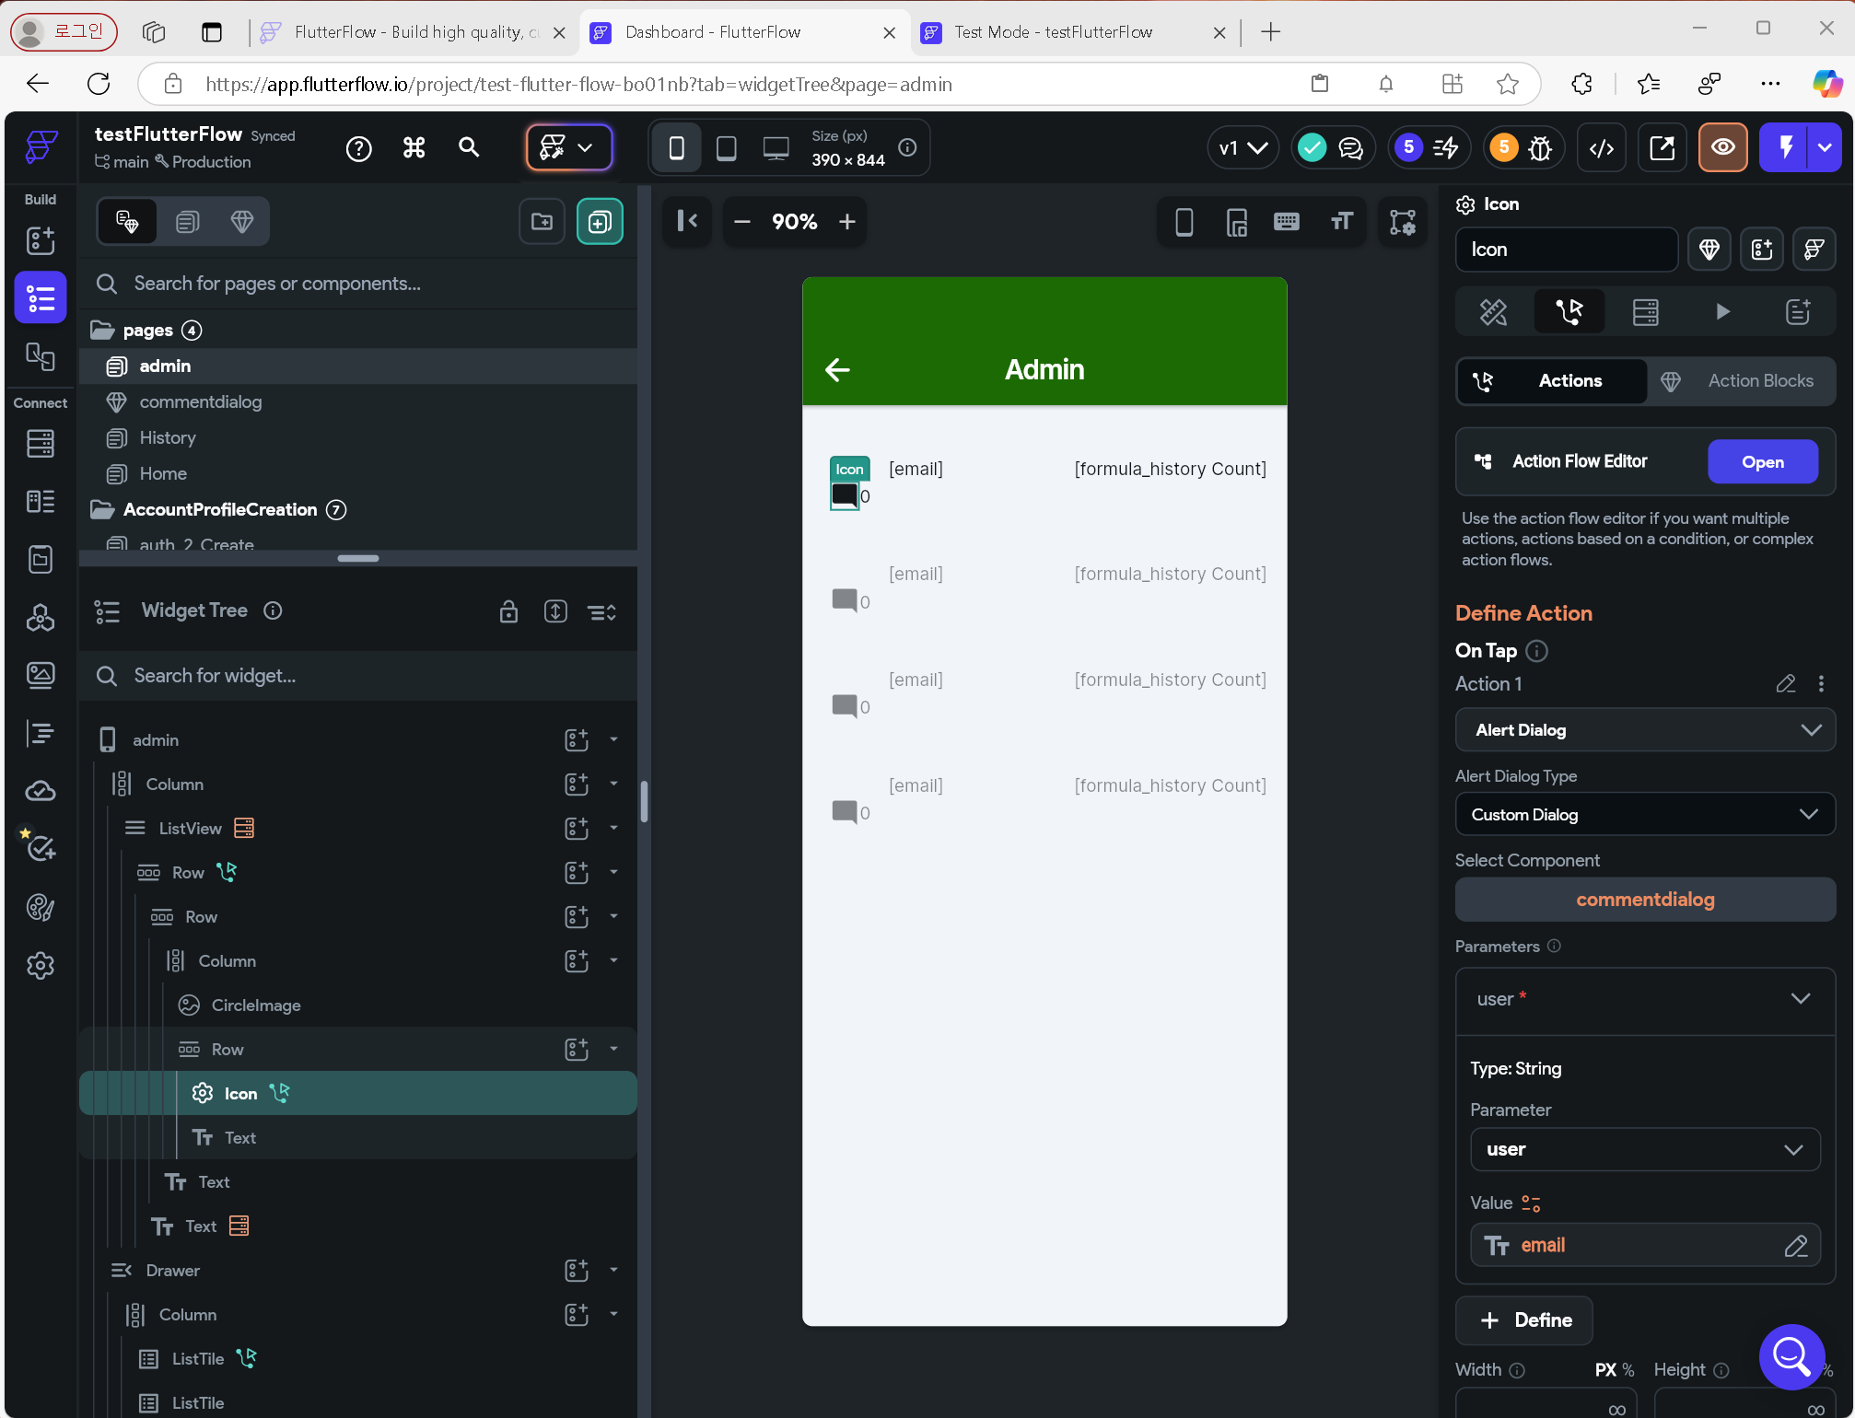This screenshot has height=1418, width=1855.
Task: Toggle the Preview eye button
Action: (1723, 147)
